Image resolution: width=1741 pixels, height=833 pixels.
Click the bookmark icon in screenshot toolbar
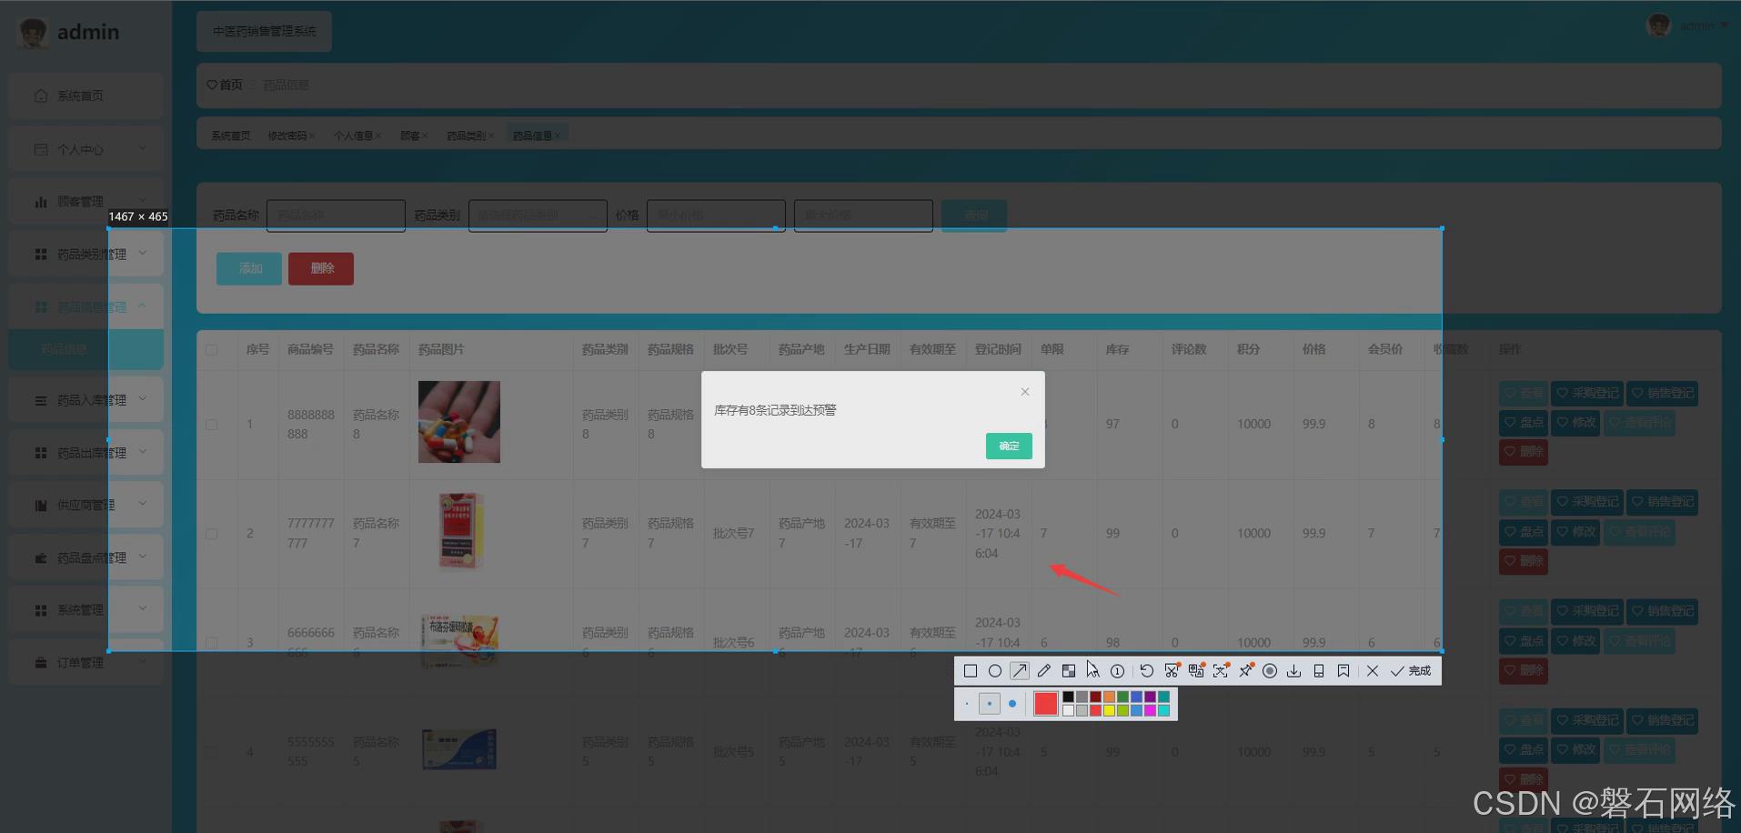(x=1343, y=671)
